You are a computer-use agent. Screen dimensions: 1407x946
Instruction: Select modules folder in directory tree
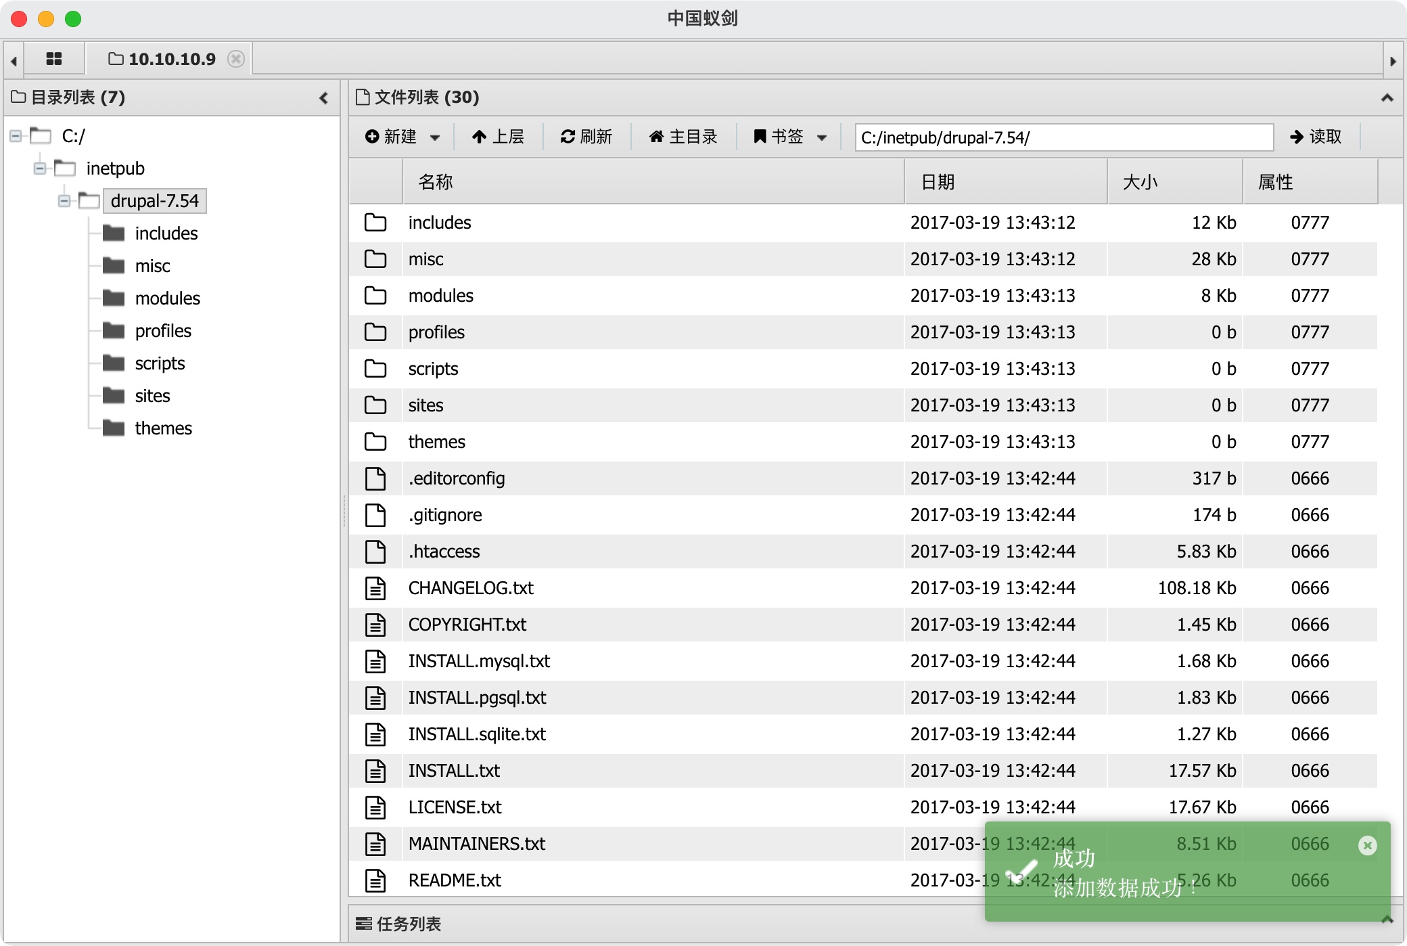coord(167,298)
